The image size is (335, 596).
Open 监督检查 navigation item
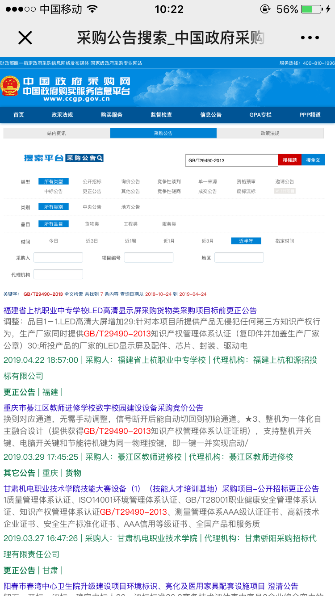[x=161, y=115]
